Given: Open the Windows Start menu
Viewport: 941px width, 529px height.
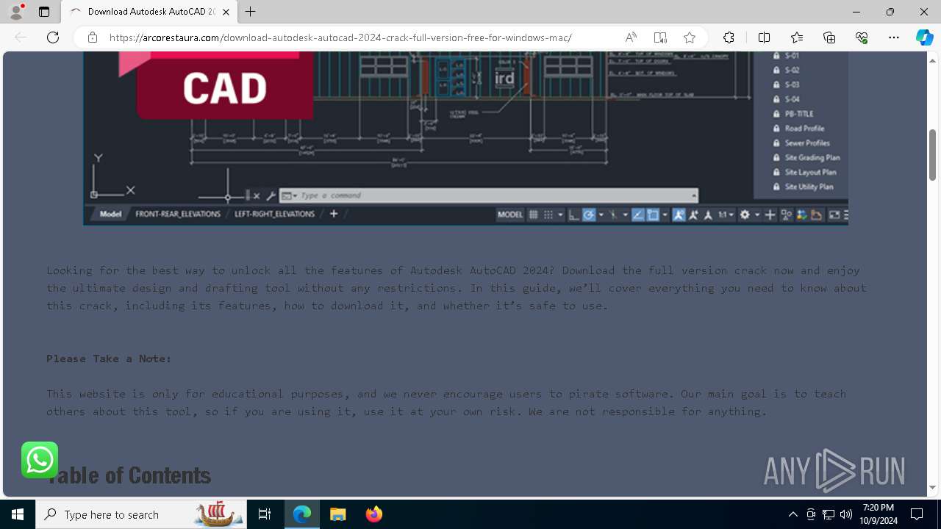Looking at the screenshot, I should tap(18, 514).
